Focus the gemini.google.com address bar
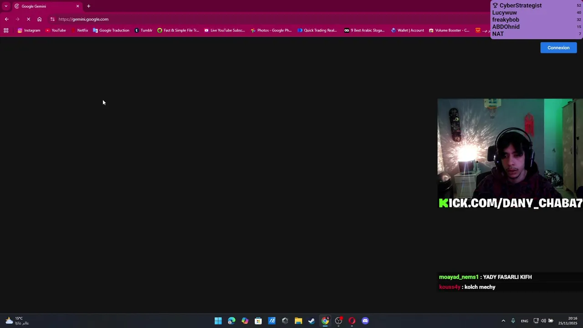Screen dimensions: 583x328 click(x=269, y=19)
